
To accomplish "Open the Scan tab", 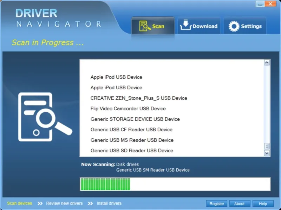I will coord(153,25).
